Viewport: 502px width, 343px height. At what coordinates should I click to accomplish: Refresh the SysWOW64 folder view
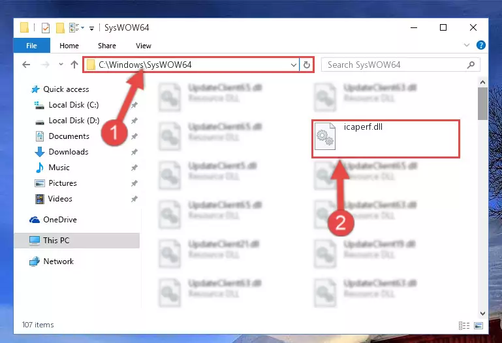click(306, 65)
